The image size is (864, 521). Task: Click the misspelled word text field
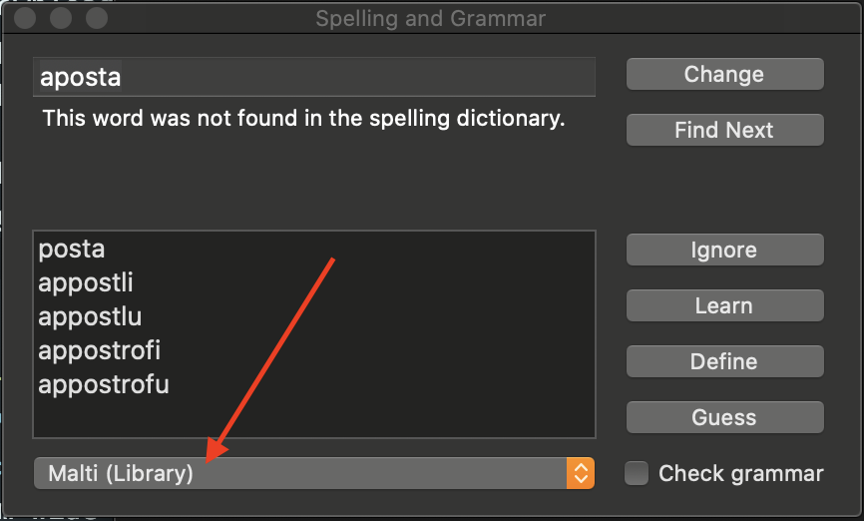coord(314,78)
